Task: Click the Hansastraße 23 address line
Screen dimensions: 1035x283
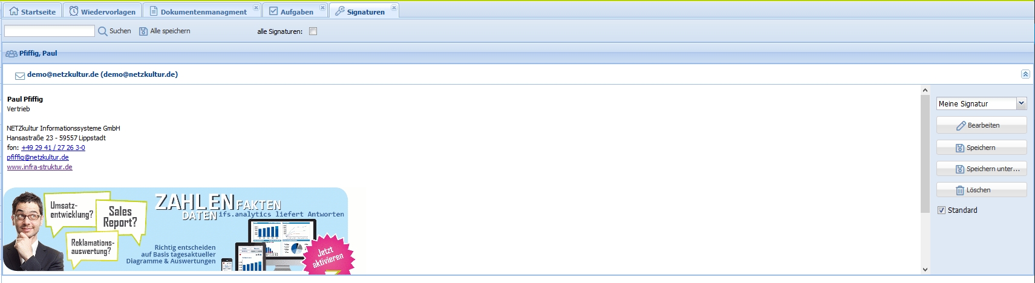Action: pos(56,138)
